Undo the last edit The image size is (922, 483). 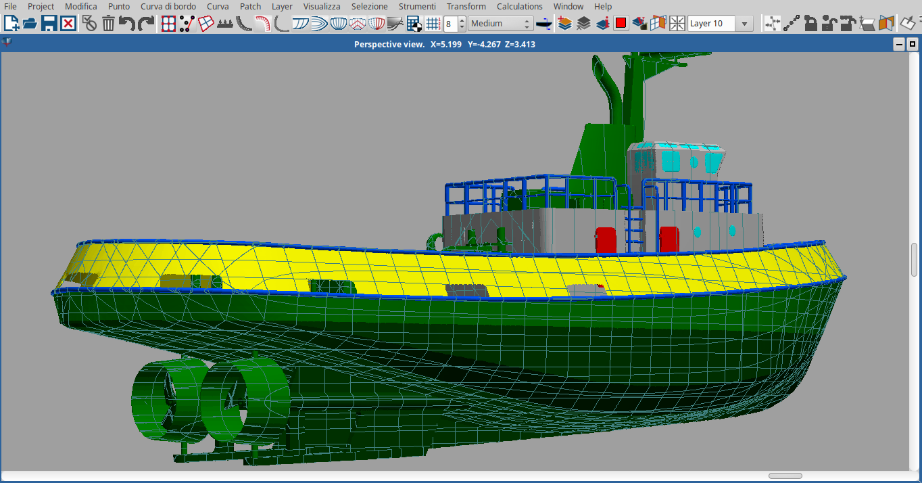[126, 24]
